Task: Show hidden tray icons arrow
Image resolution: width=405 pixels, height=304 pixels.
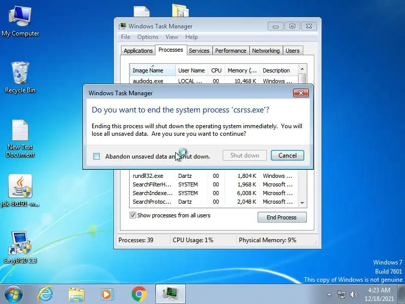Action: pos(330,294)
